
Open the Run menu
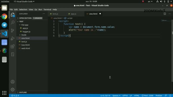[40, 10]
